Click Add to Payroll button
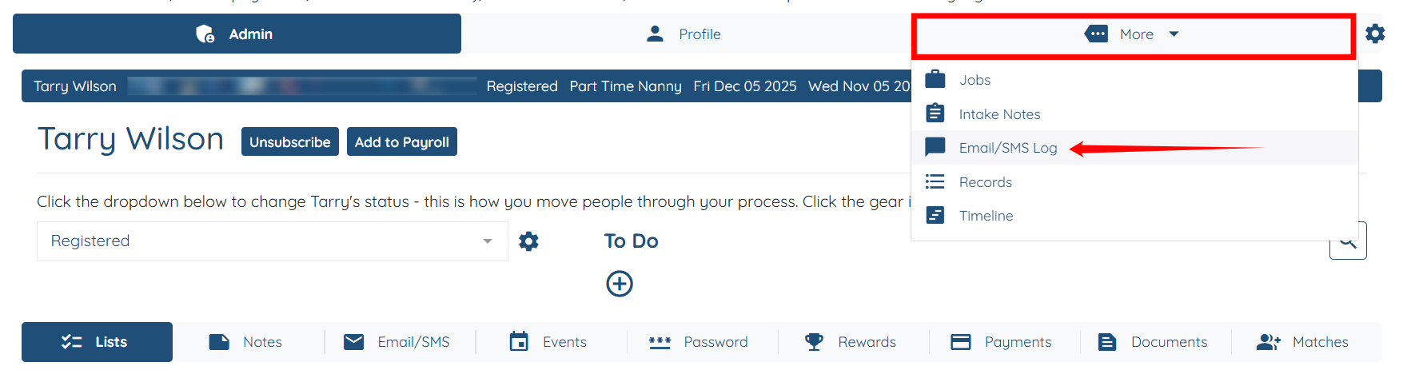 [401, 142]
